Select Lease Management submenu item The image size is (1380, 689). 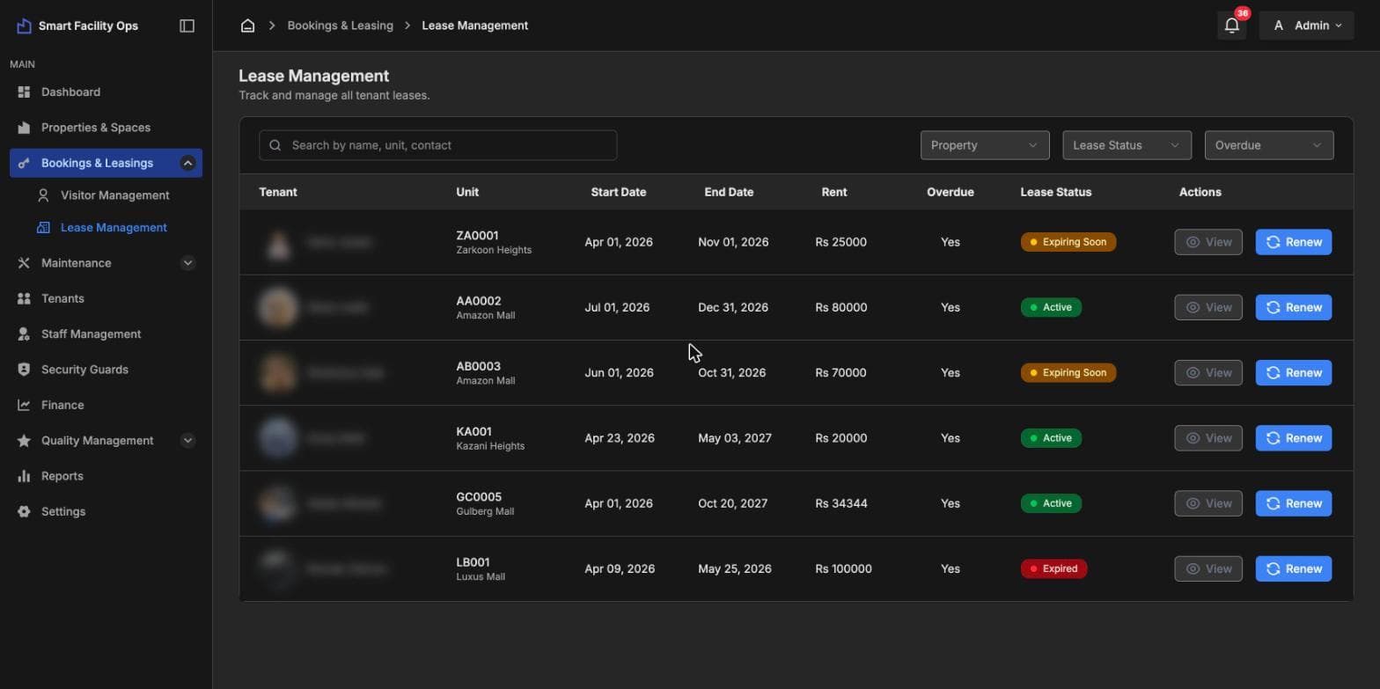tap(114, 227)
